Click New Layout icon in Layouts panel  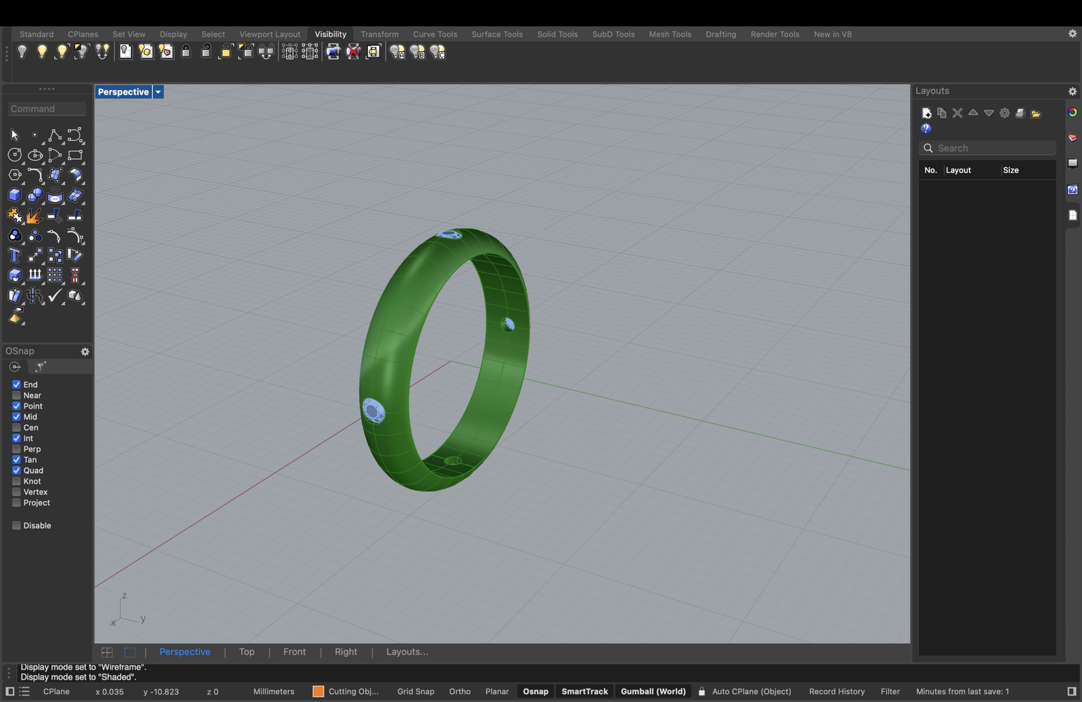click(x=926, y=113)
